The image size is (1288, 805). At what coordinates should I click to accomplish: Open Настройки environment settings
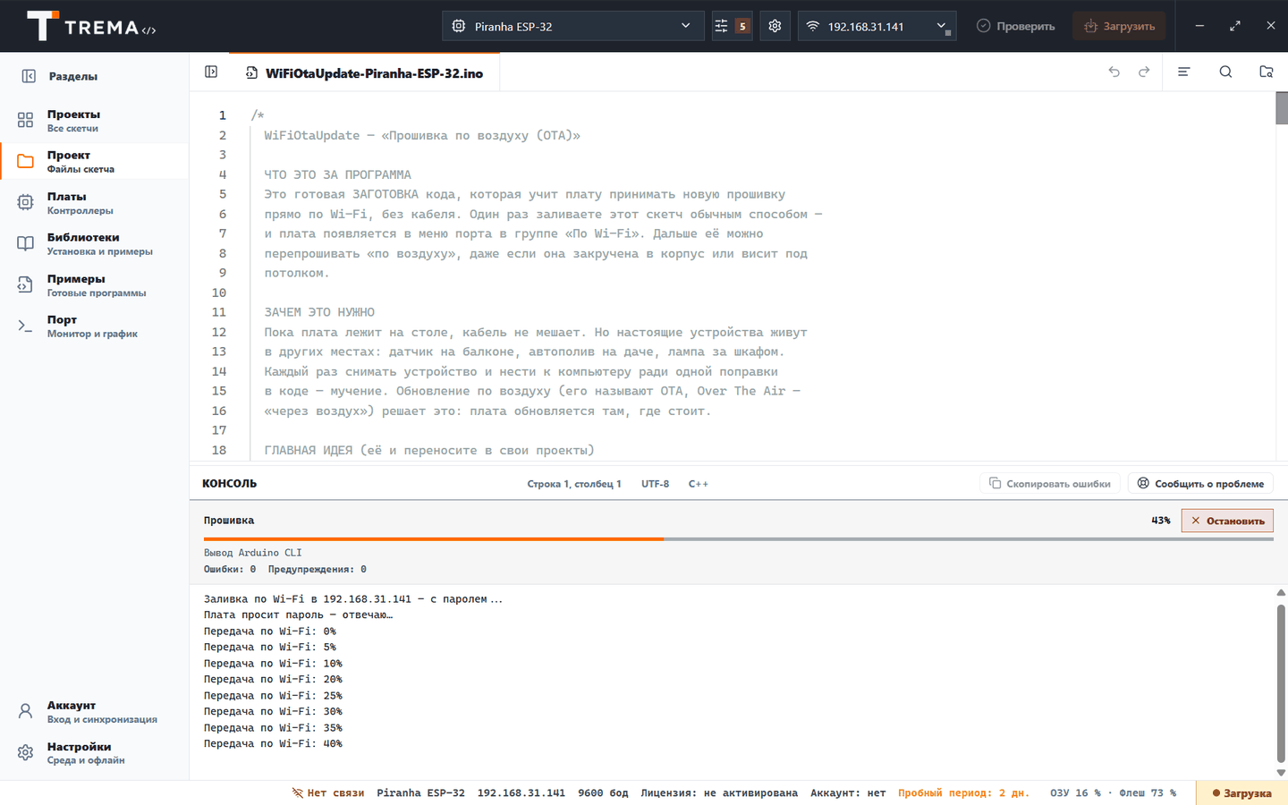coord(94,753)
